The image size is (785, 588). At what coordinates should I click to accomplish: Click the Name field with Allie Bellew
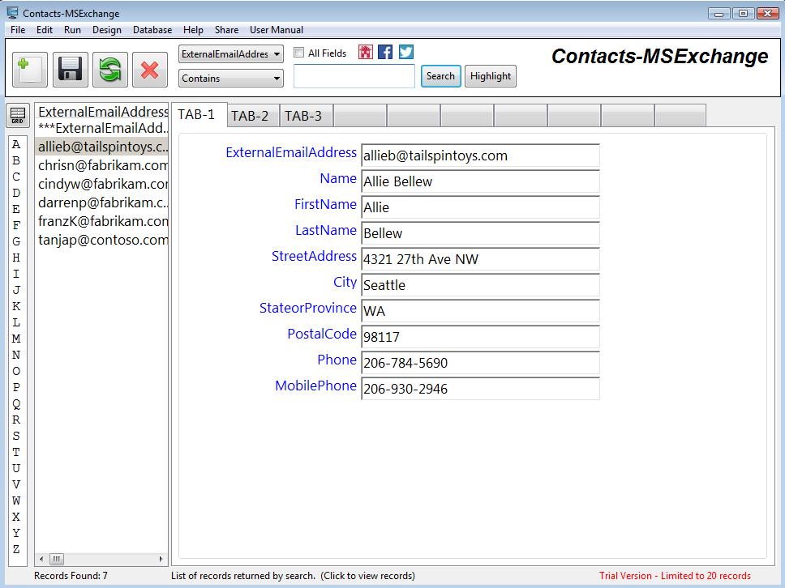[480, 181]
